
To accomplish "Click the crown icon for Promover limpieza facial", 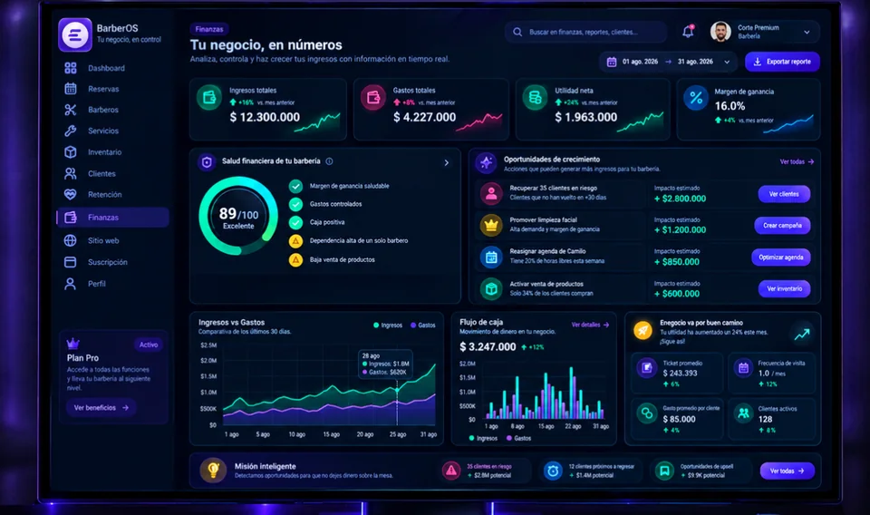I will [x=491, y=225].
